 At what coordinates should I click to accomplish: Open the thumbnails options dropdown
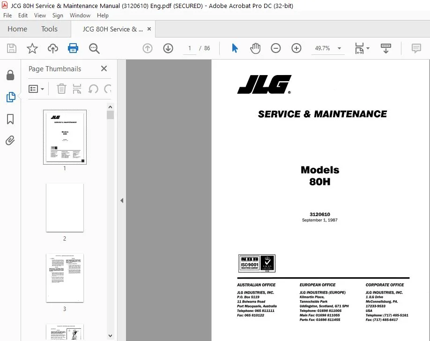36,89
